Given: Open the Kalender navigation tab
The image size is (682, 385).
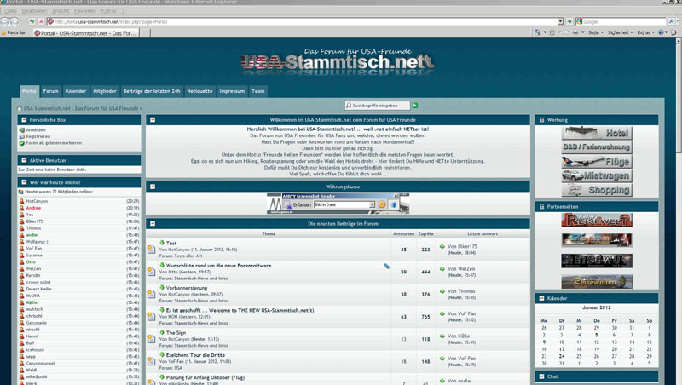Looking at the screenshot, I should click(76, 91).
